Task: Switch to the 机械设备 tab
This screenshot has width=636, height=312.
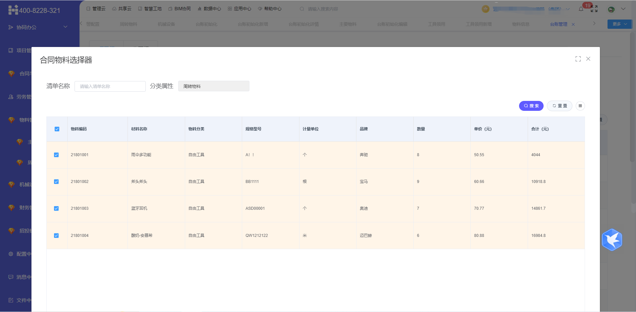Action: click(x=166, y=24)
